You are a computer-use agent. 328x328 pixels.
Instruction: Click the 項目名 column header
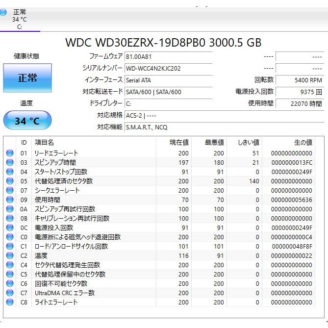click(x=94, y=143)
